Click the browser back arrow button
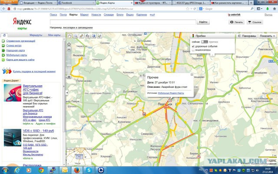The width and height of the screenshot is (278, 174). 4,9
